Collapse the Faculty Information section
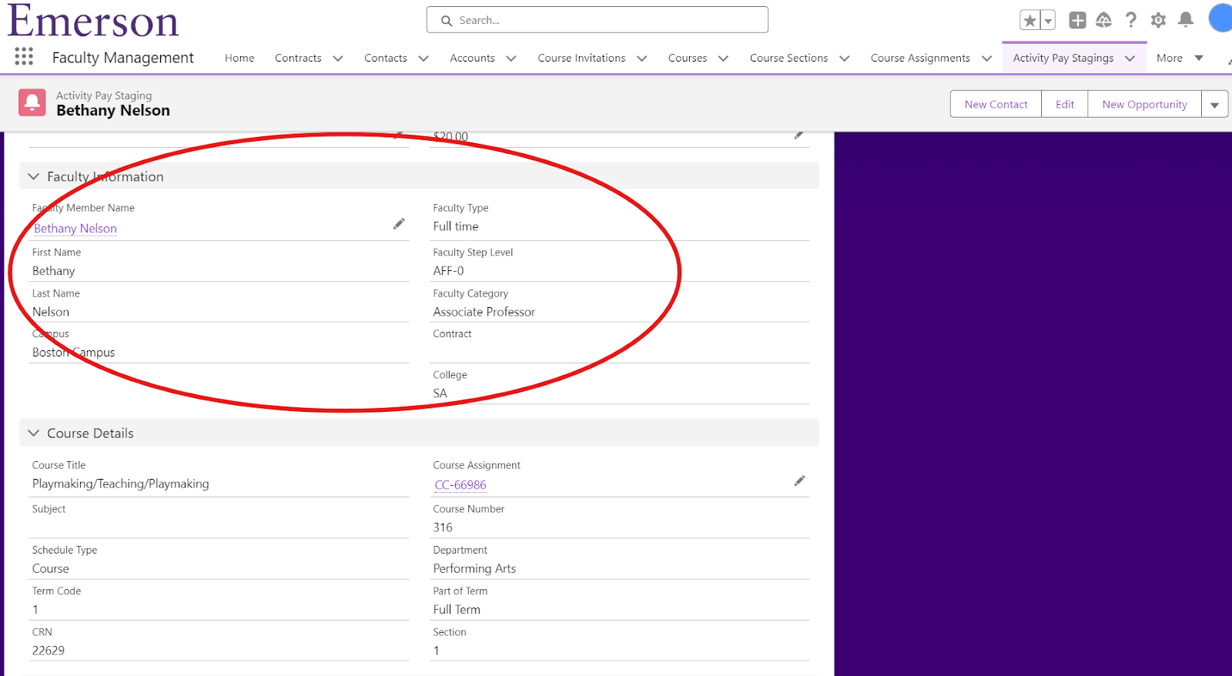Screen dimensions: 1232x676 (33, 176)
